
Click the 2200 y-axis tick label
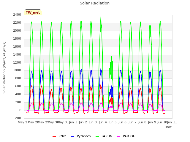[x=17, y=22]
